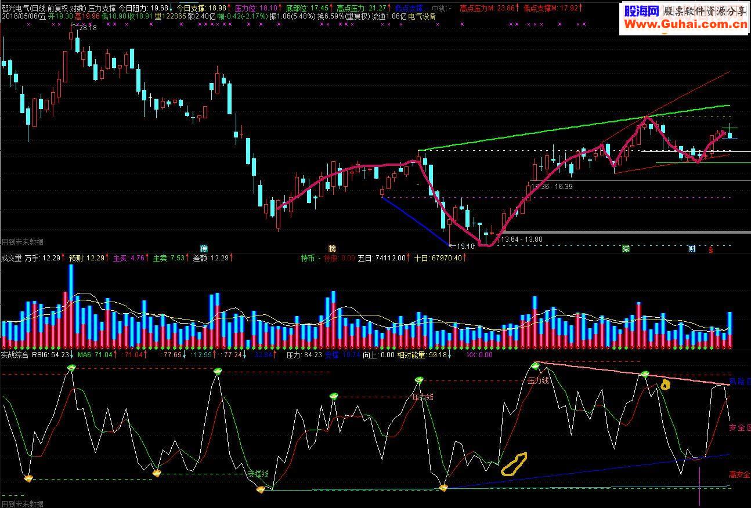Click the 今日阻力: 19.68 value
This screenshot has width=751, height=508.
click(145, 9)
